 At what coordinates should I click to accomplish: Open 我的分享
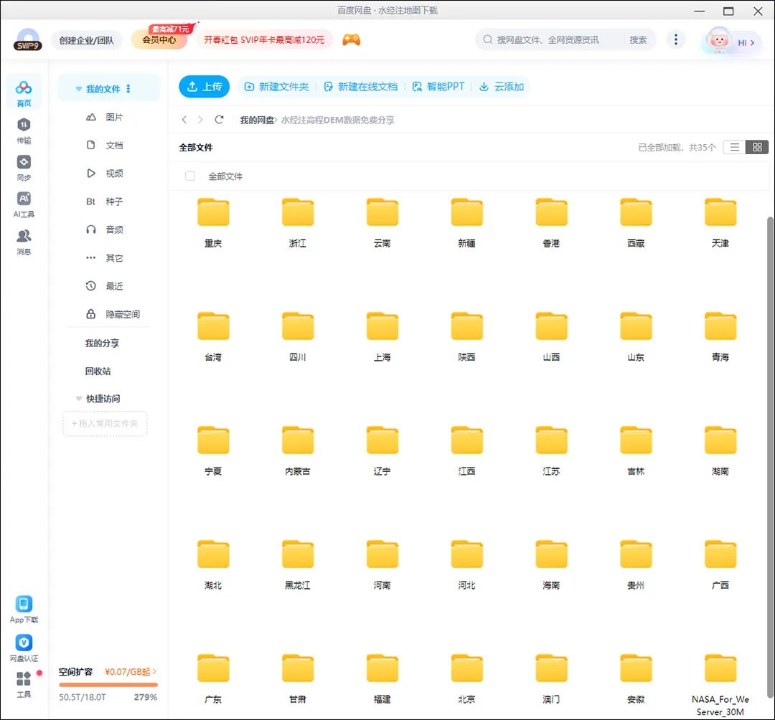tap(102, 343)
